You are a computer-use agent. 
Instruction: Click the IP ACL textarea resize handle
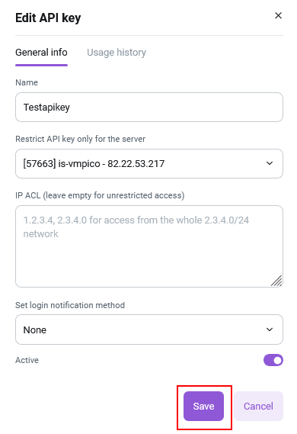pyautogui.click(x=276, y=281)
